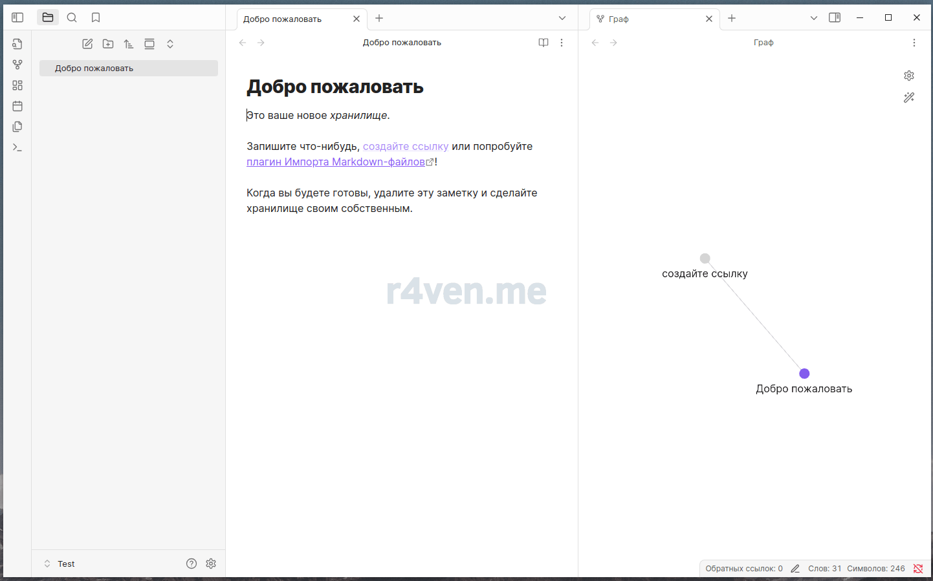Navigate forward in graph pane
The height and width of the screenshot is (581, 933).
pyautogui.click(x=613, y=43)
